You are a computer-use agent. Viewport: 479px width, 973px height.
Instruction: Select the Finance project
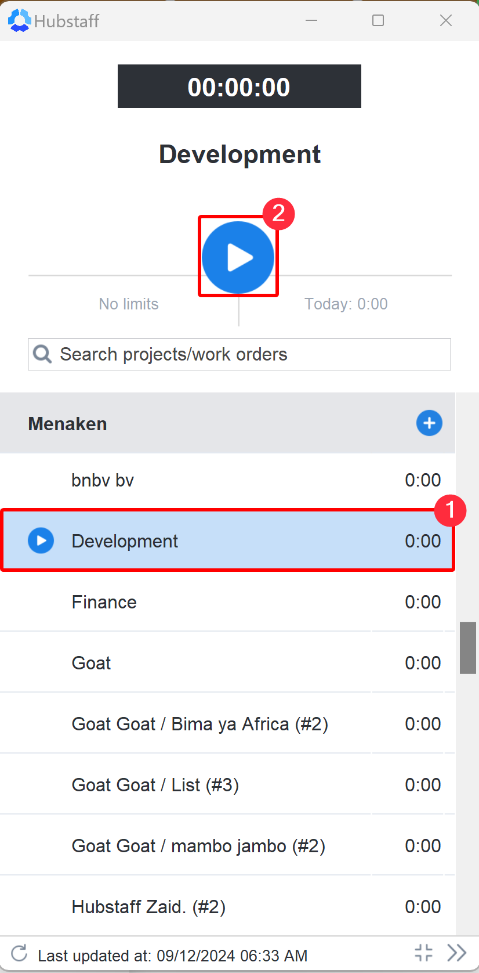tap(104, 603)
